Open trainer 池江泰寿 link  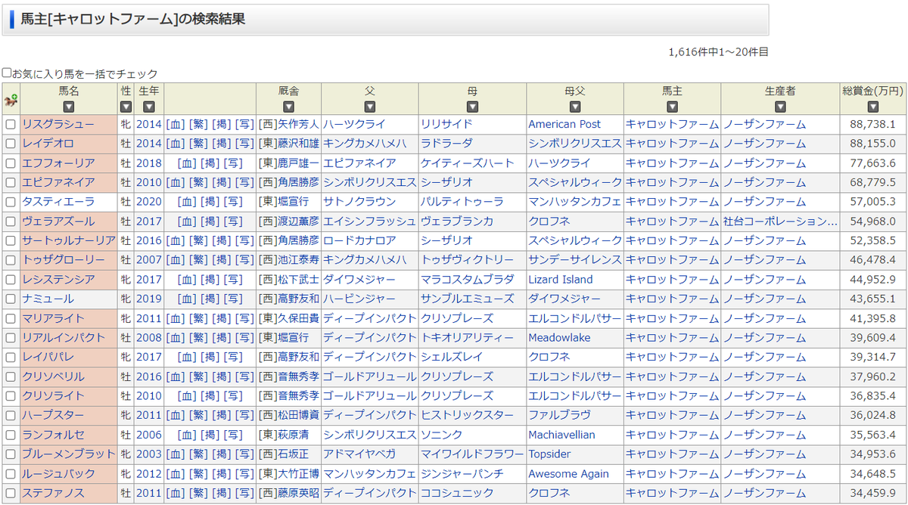[x=298, y=260]
